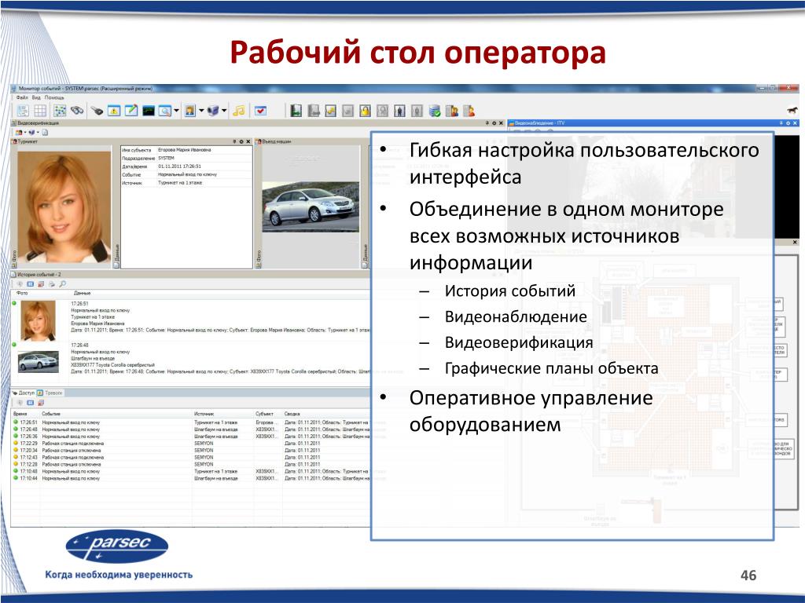
Task: Click the person portrait toolbar icon
Action: click(190, 110)
